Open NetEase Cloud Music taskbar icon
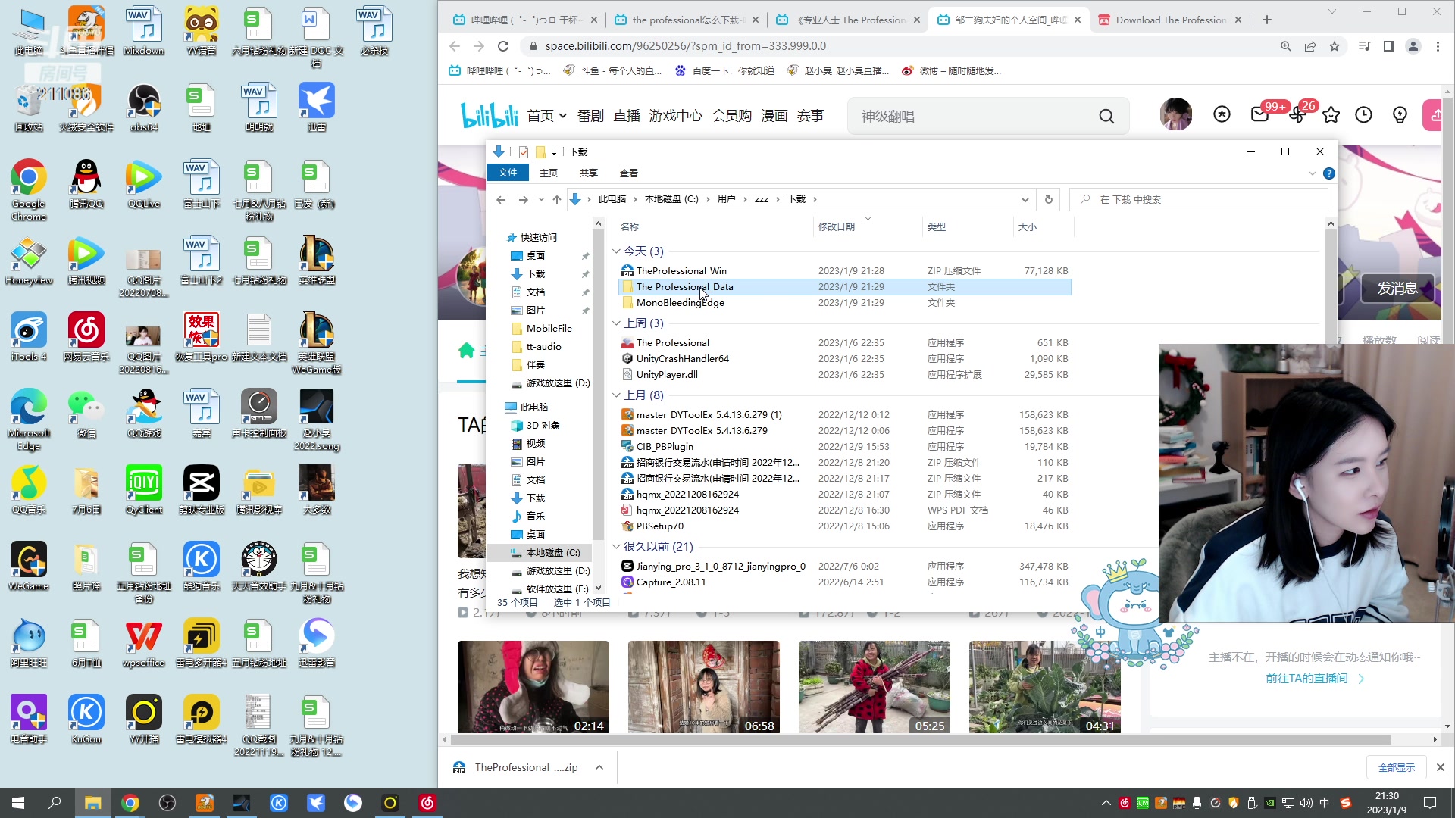The height and width of the screenshot is (818, 1455). [x=427, y=803]
